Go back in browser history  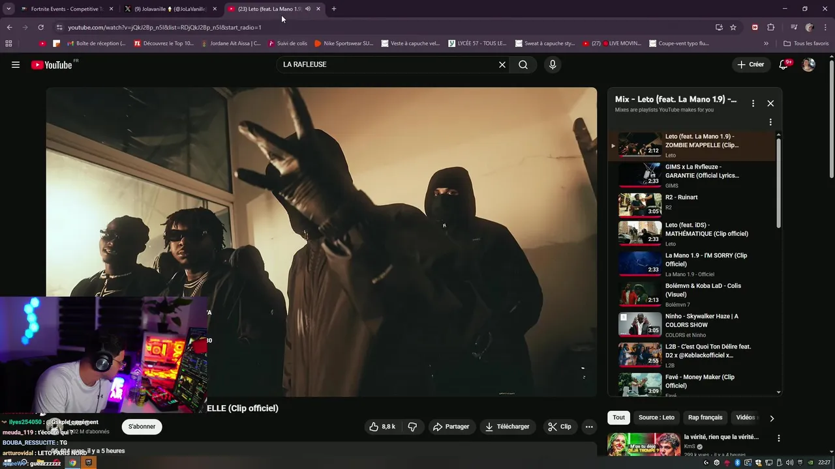(x=9, y=27)
